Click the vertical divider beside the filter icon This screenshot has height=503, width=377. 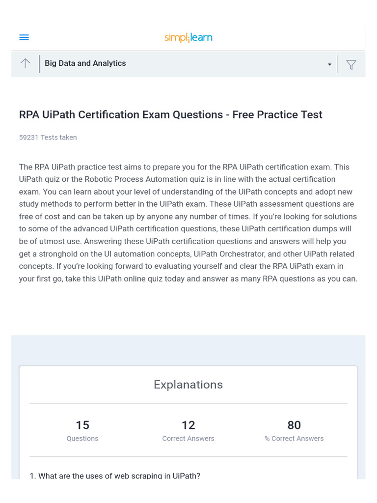click(x=337, y=64)
